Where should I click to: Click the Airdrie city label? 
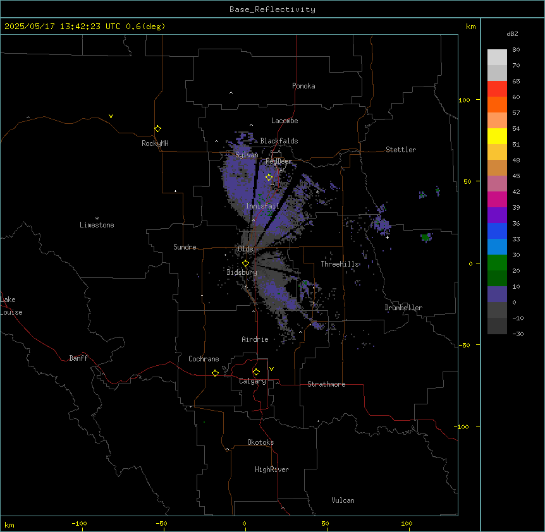255,339
